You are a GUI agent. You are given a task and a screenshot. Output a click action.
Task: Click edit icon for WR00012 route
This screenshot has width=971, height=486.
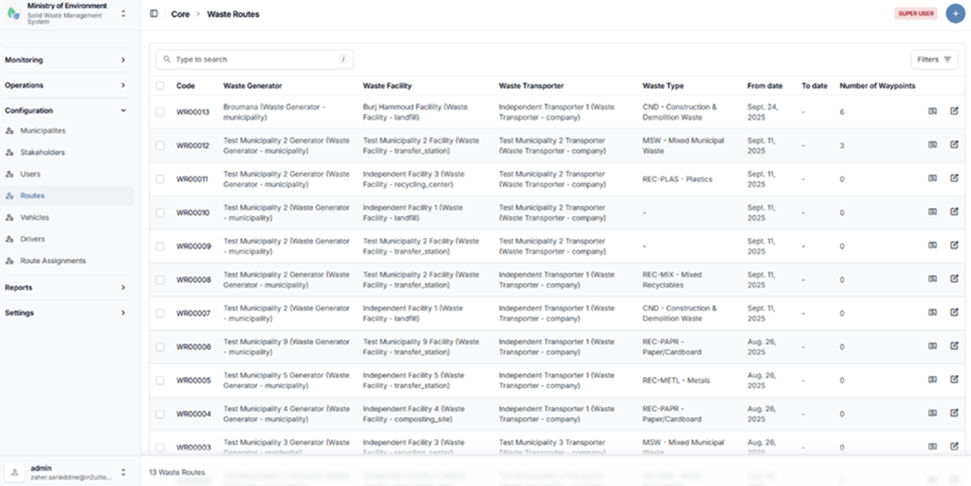pyautogui.click(x=954, y=144)
